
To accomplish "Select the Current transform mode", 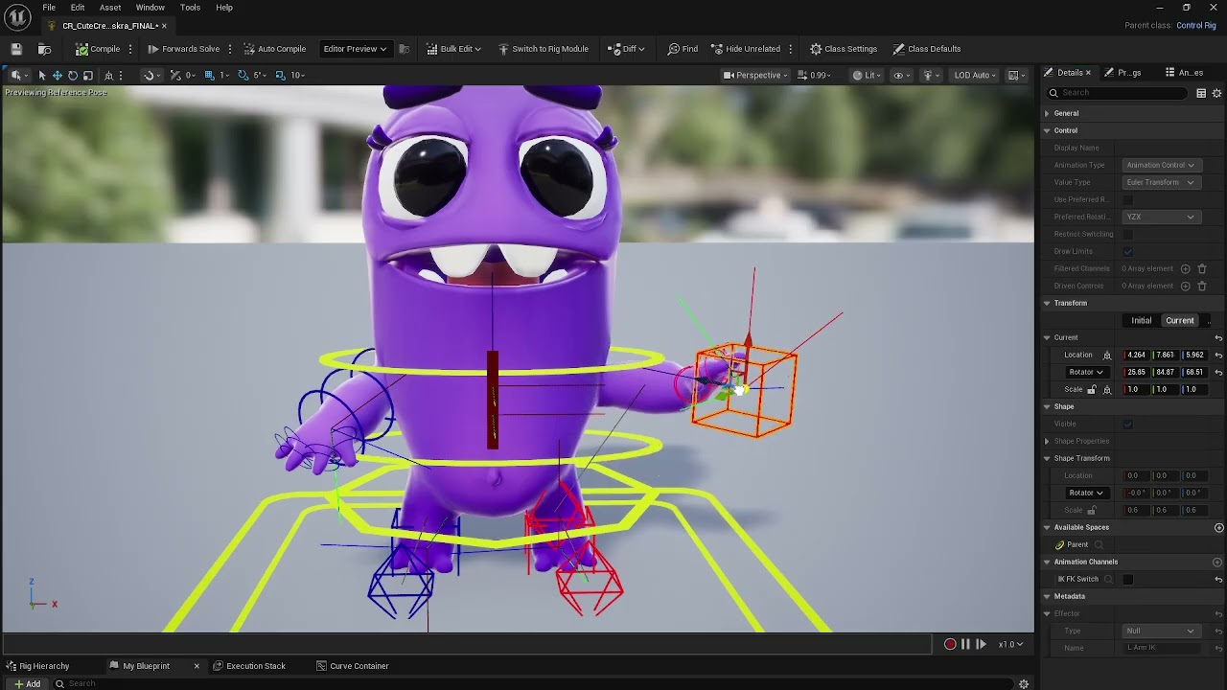I will click(x=1180, y=321).
